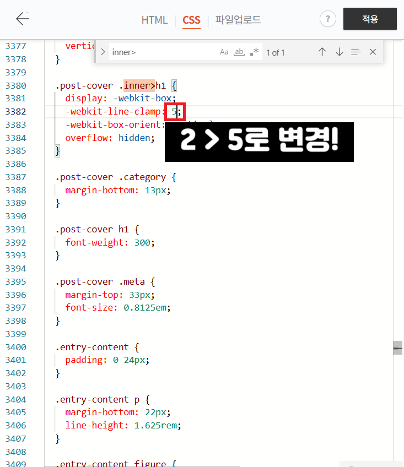Apply changes with 적용 button
The height and width of the screenshot is (467, 404).
tap(370, 19)
